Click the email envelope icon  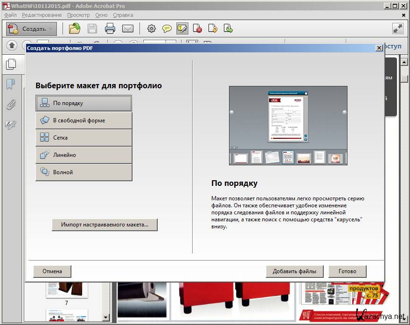(x=128, y=29)
